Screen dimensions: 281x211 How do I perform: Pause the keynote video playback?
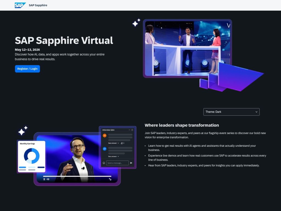44,179
